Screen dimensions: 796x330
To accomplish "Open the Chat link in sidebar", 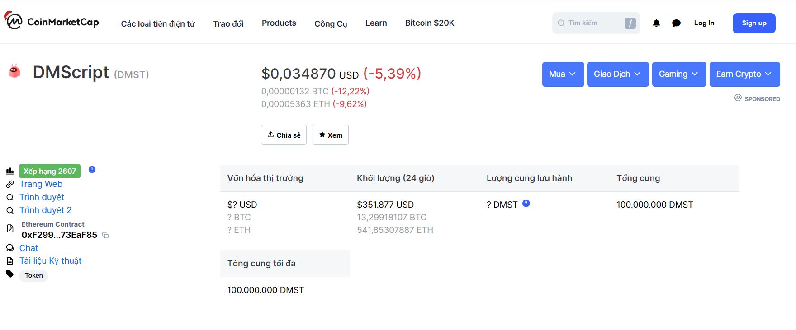I will click(x=28, y=248).
